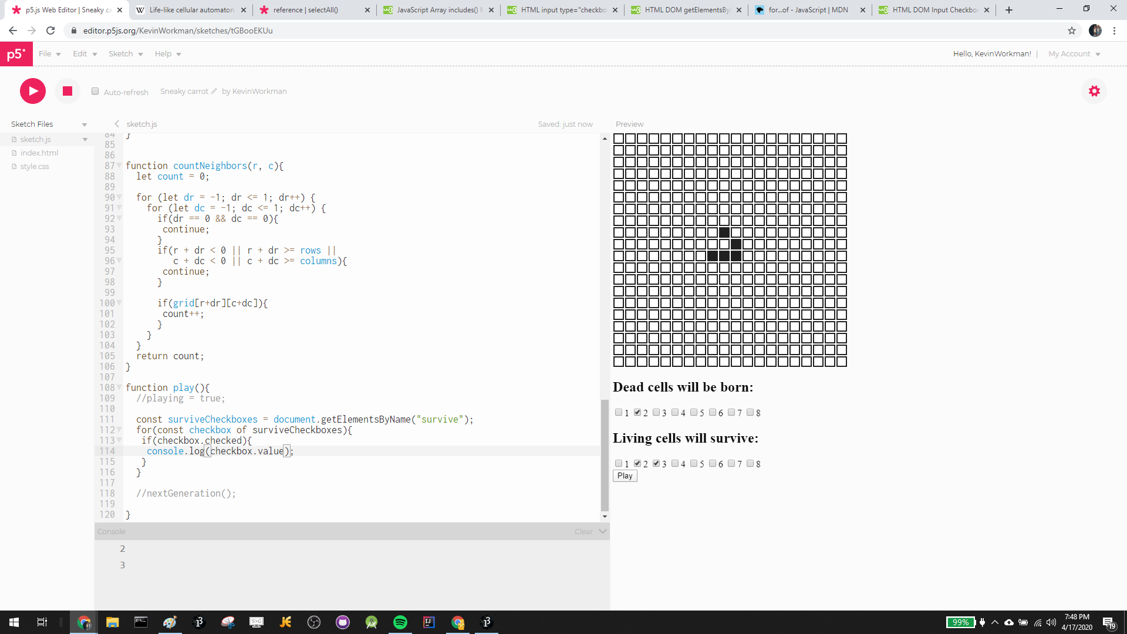Click the Play button in preview
The width and height of the screenshot is (1127, 634).
(625, 476)
